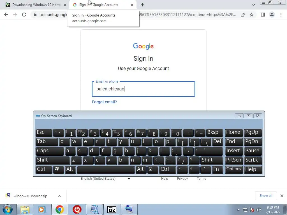Open Windows Explorer from the taskbar
Viewport: 287px width, 215px height.
tap(25, 209)
